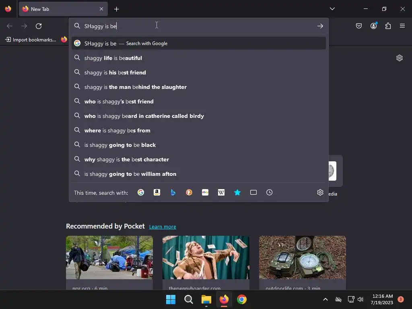Open the Firefox account icon
Screen dimensions: 412x309
(373, 26)
